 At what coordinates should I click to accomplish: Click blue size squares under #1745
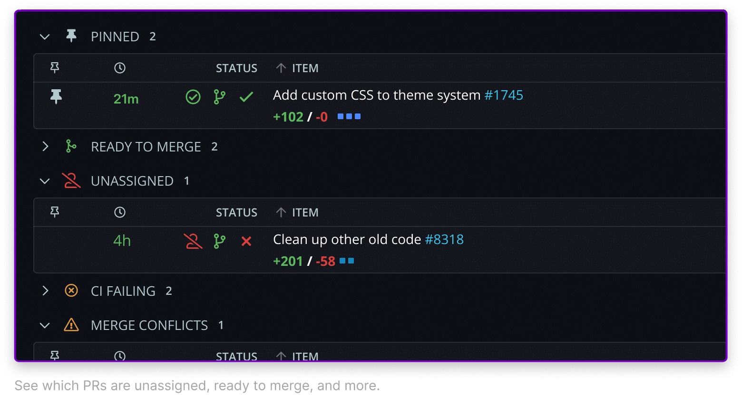click(x=349, y=116)
